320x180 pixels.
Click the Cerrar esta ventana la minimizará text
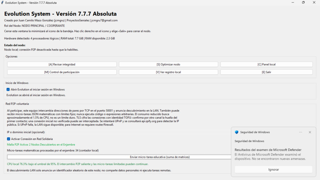tap(77, 31)
